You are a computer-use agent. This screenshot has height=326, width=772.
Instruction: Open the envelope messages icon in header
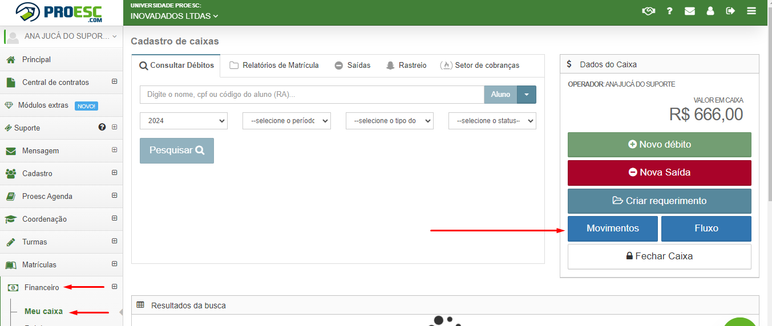(x=690, y=11)
